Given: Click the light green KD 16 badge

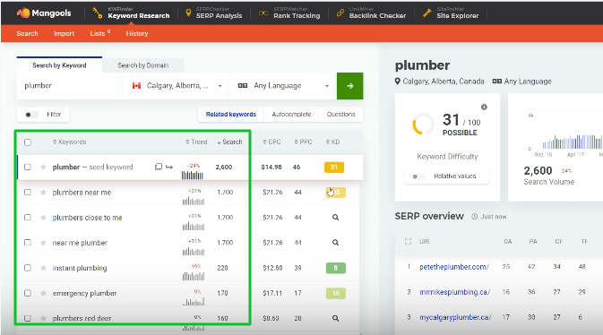Looking at the screenshot, I should [335, 293].
